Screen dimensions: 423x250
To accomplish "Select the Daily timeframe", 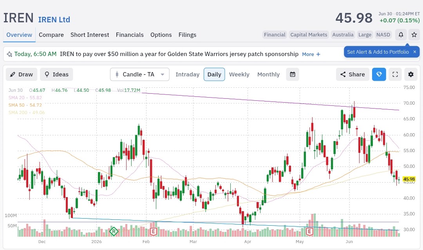I will 214,74.
